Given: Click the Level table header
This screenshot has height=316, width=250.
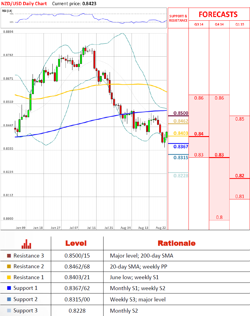Looking at the screenshot, I should (x=76, y=243).
